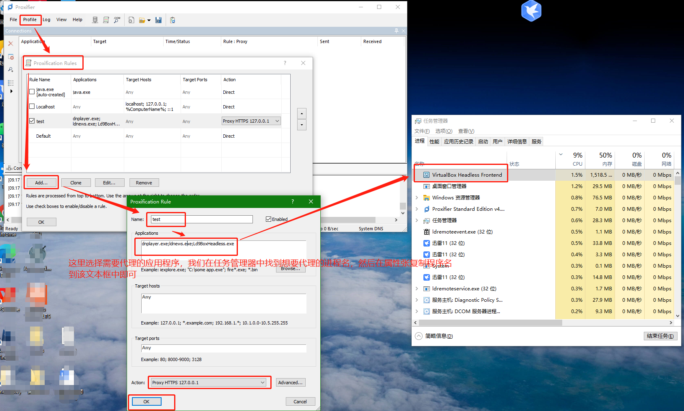Switch to 性能 tab in Task Manager
This screenshot has height=411, width=684.
point(434,141)
